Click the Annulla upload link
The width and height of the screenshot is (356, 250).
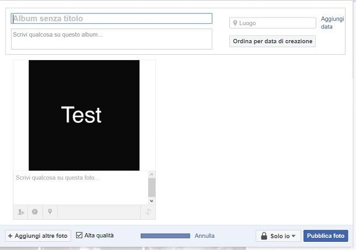coord(204,235)
